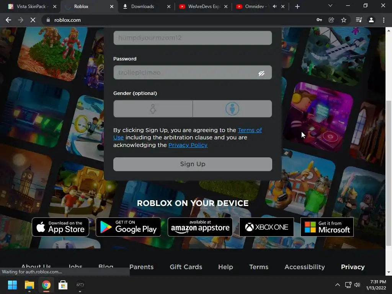Open the Accessibility footer link

304,267
